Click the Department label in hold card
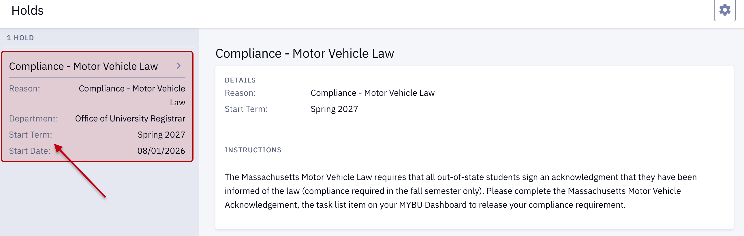The width and height of the screenshot is (744, 236). click(x=33, y=119)
